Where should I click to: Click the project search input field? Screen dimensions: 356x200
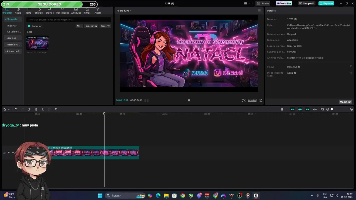click(x=69, y=20)
